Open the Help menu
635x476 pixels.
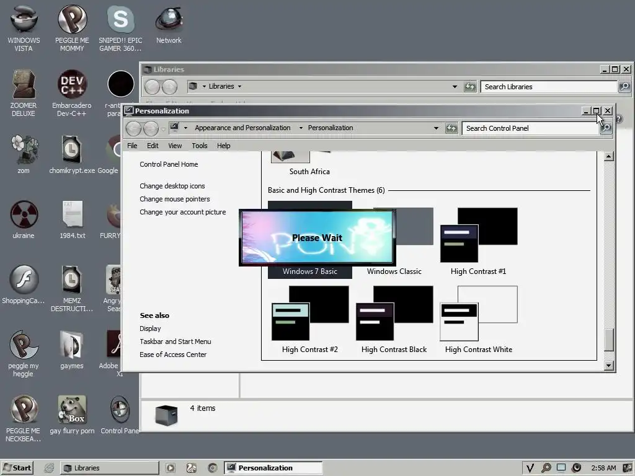click(223, 146)
